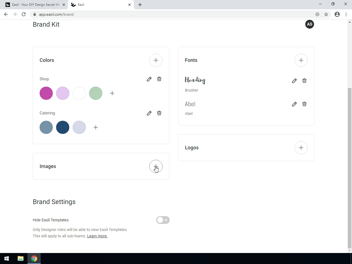Reload the Easil brand page
The image size is (352, 264).
tap(24, 14)
